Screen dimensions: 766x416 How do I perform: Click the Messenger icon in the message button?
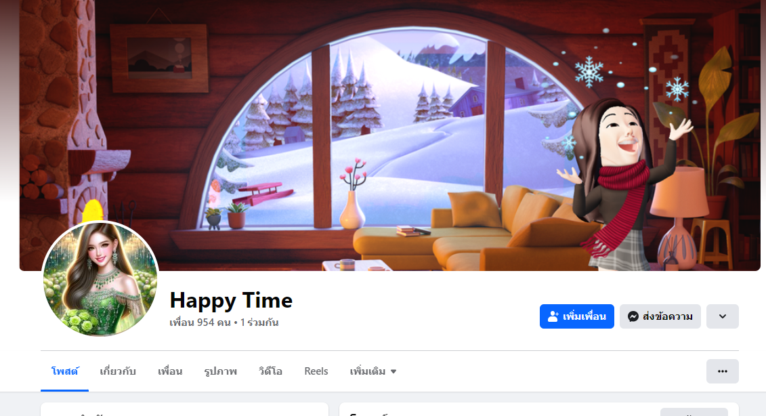633,316
